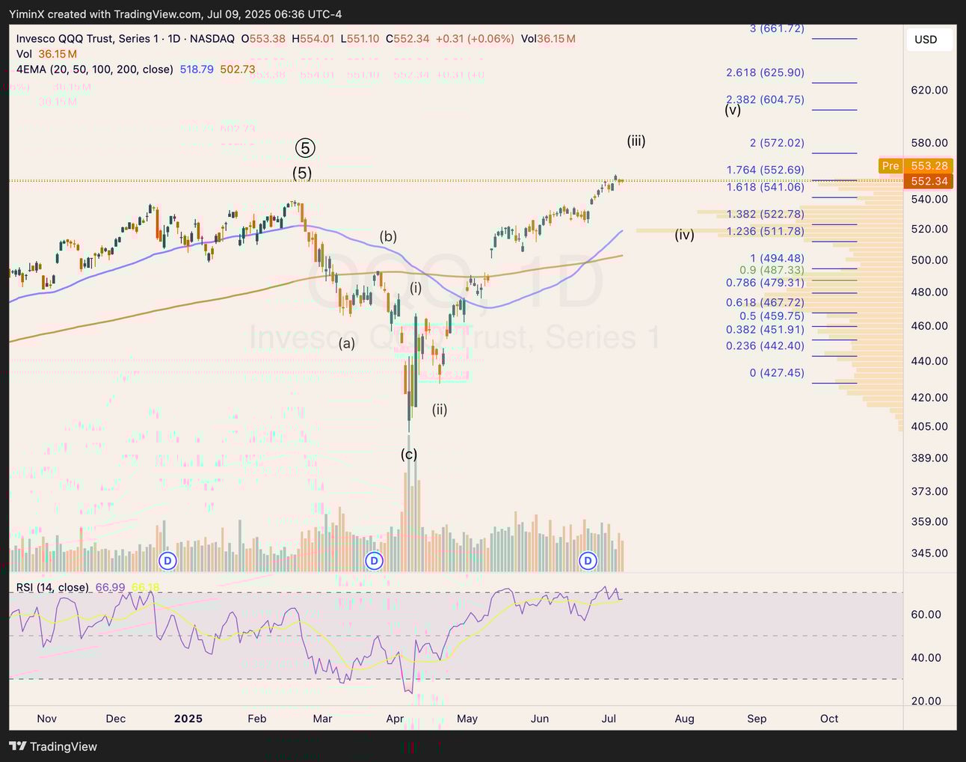This screenshot has height=762, width=966.
Task: Click the Fibonacci level 1.618 (541.06)
Action: pos(765,187)
